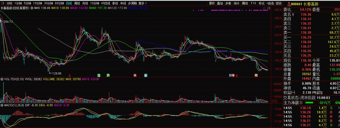Add stock via +自选 button
This screenshot has height=128, width=340.
(270, 3)
